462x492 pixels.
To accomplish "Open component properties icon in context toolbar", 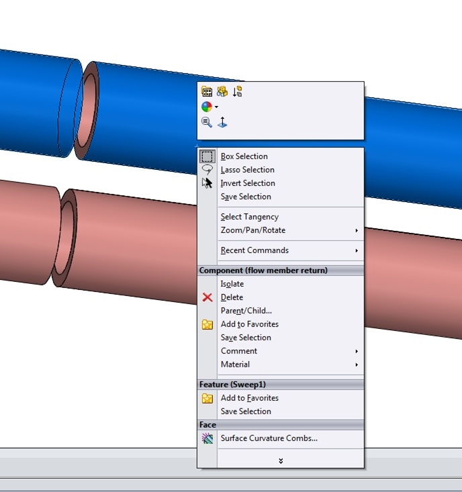I will click(207, 91).
